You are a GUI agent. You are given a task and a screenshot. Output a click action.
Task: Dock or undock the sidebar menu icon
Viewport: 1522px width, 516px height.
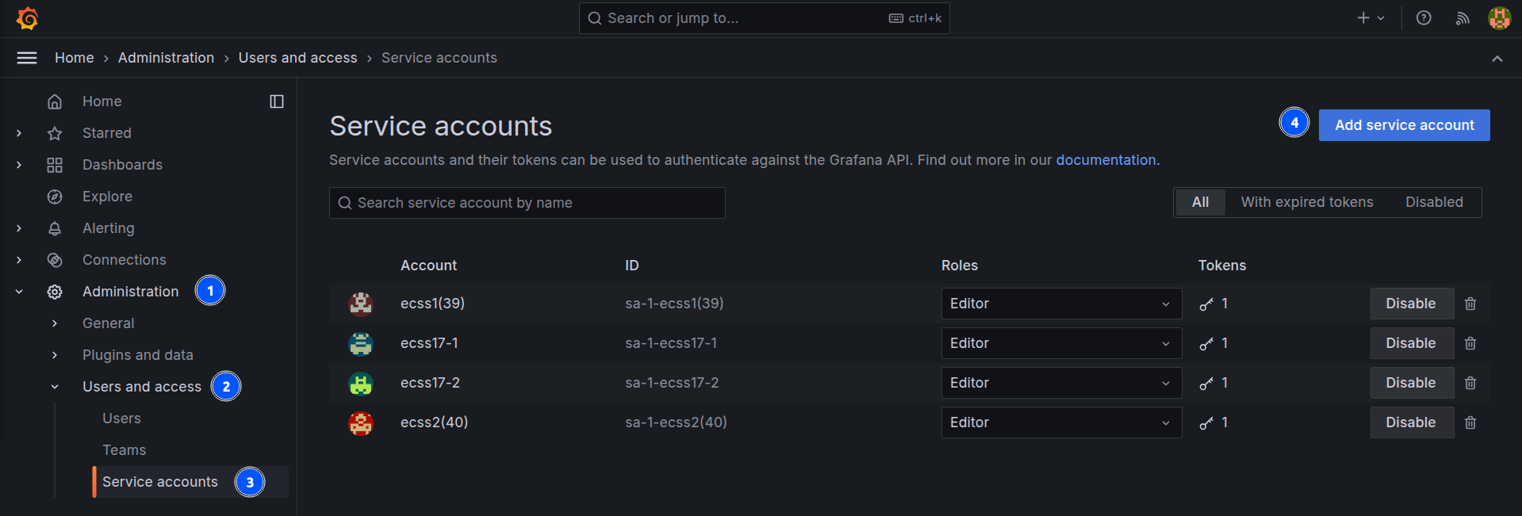point(277,101)
